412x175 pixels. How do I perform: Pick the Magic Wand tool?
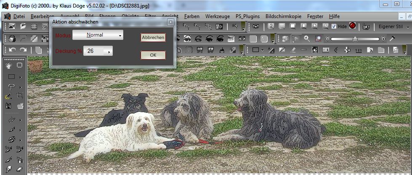pyautogui.click(x=9, y=96)
